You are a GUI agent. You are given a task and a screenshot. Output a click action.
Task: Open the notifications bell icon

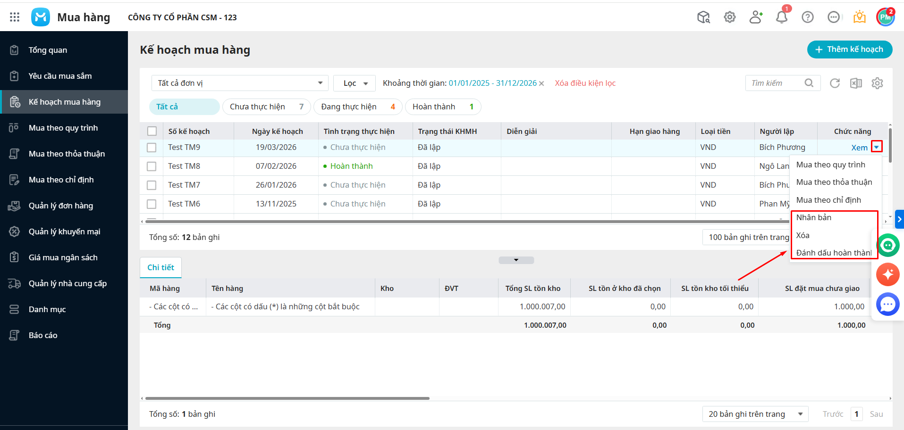click(x=782, y=17)
